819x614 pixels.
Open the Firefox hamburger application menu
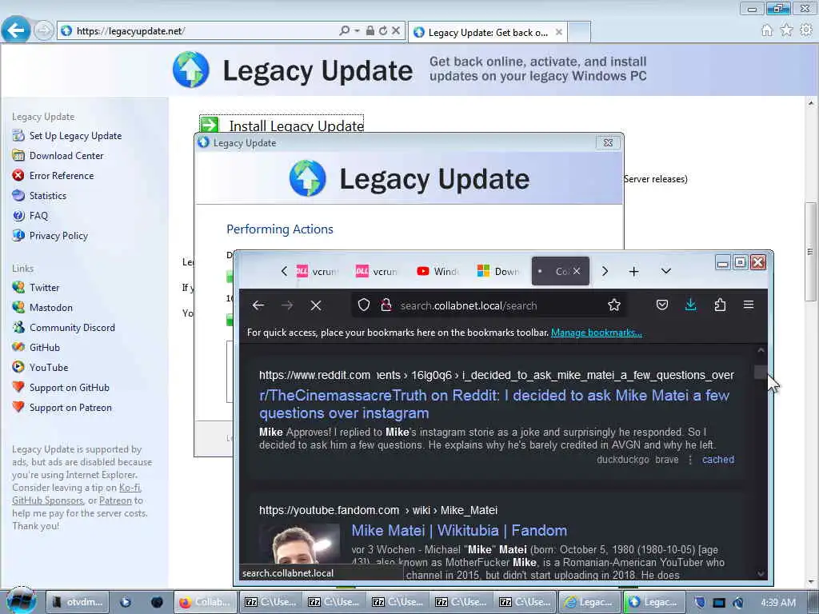(749, 305)
